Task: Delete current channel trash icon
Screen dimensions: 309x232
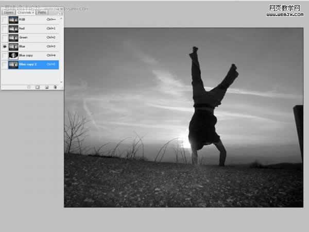Action: pyautogui.click(x=55, y=87)
